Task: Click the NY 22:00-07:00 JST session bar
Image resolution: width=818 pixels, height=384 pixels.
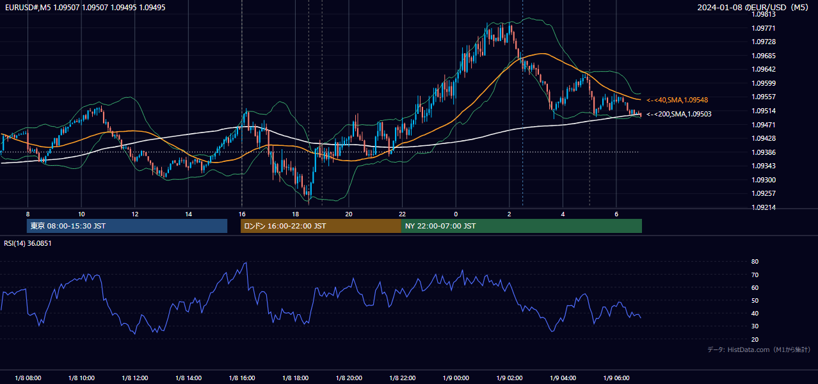Action: 522,226
